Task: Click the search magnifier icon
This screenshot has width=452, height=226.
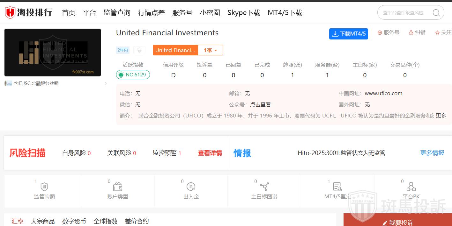Action: click(436, 13)
